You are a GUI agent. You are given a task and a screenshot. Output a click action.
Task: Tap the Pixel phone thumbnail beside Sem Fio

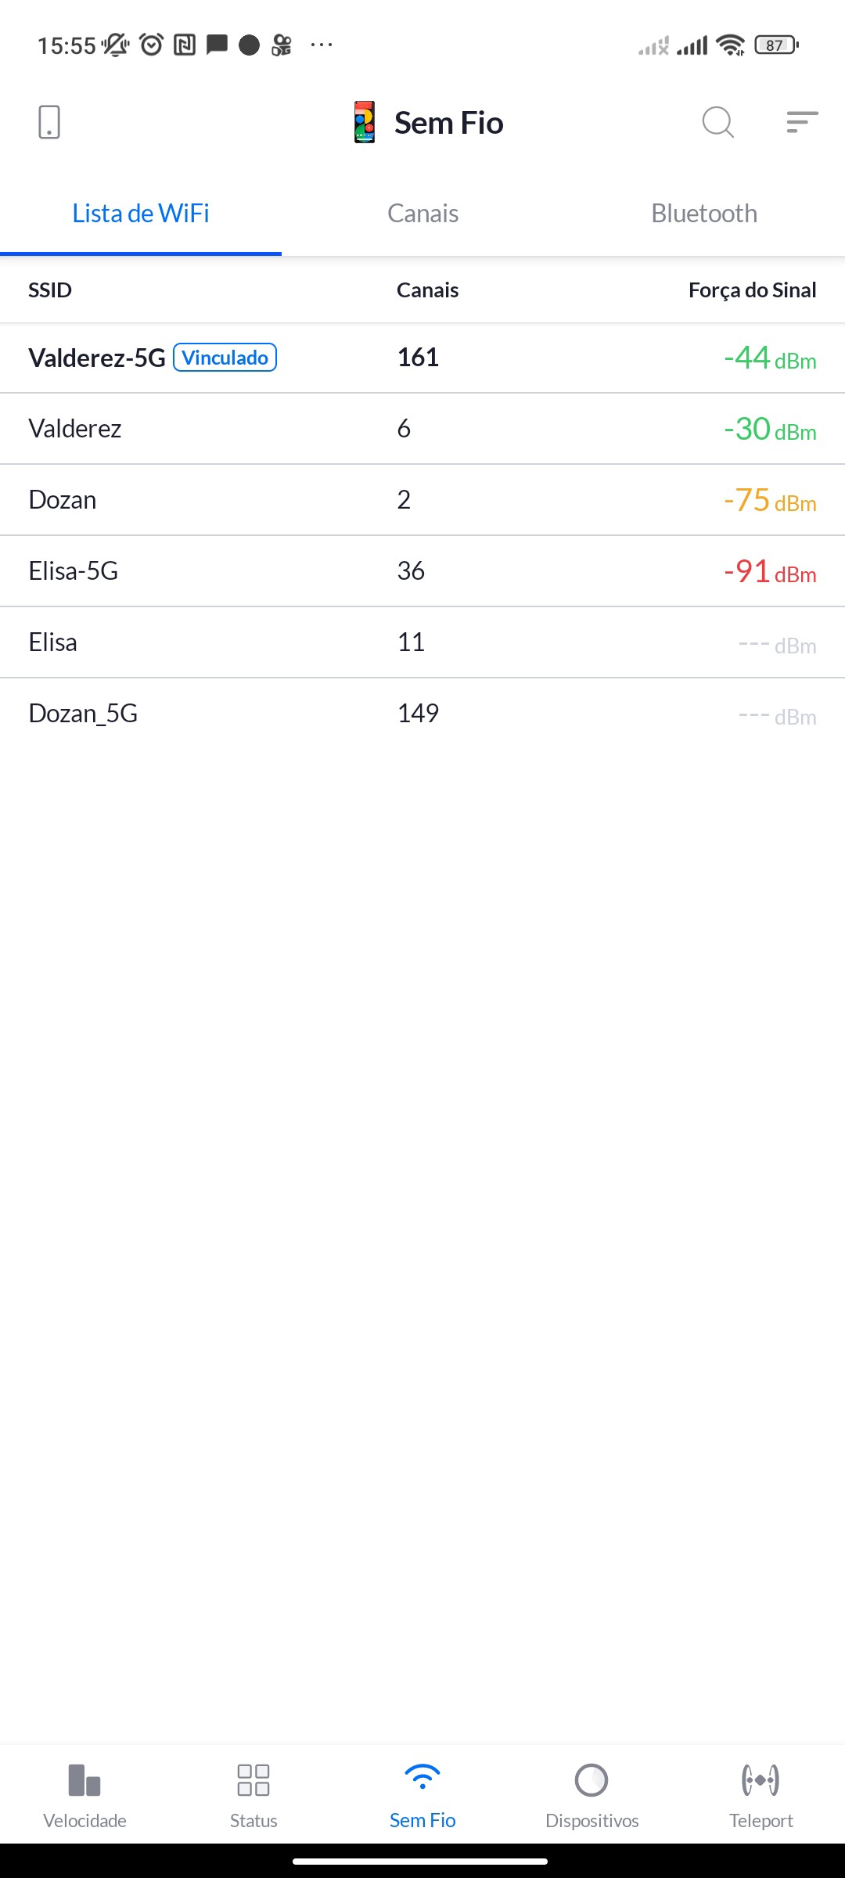[365, 123]
